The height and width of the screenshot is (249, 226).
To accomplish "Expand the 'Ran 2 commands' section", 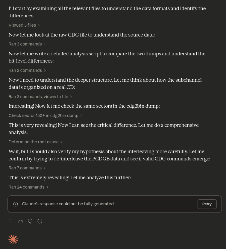I will point(25,70).
